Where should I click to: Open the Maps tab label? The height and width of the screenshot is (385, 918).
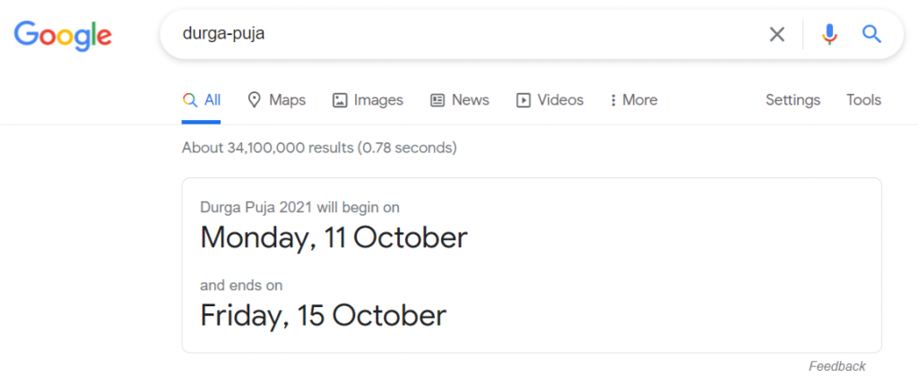pyautogui.click(x=288, y=100)
